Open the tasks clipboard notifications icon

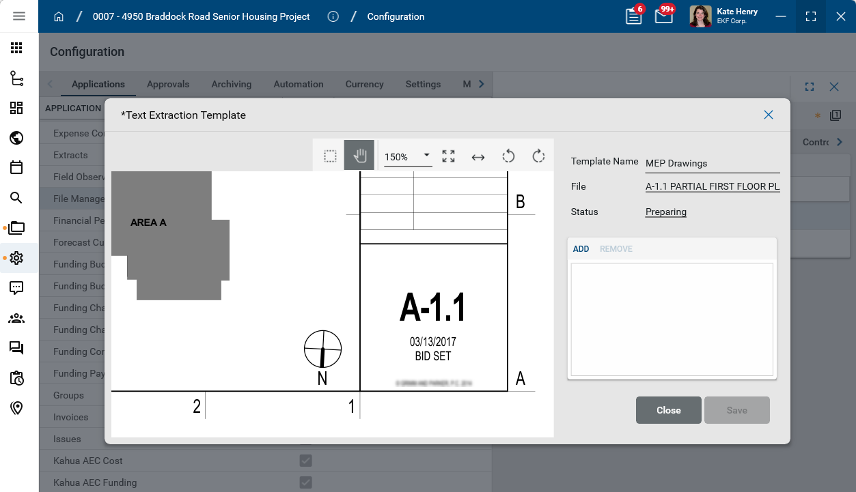[634, 16]
